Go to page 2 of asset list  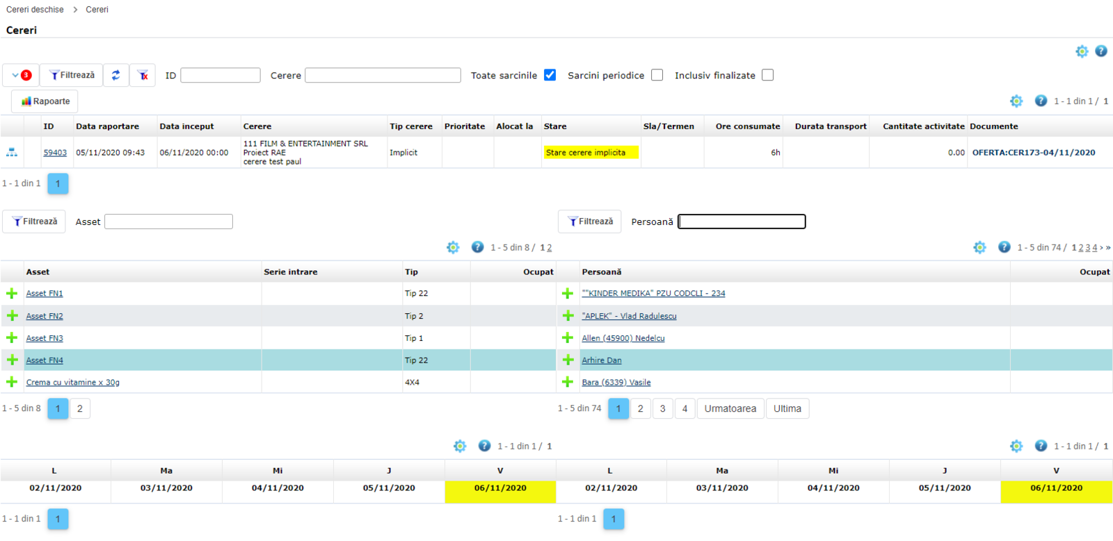pos(80,408)
